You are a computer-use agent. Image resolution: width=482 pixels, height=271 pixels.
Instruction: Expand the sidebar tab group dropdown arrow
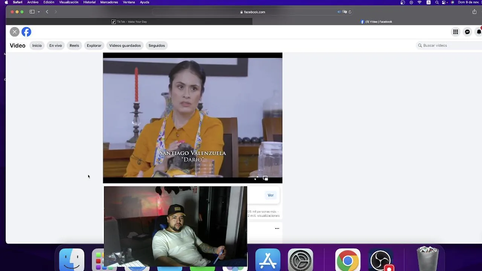pos(38,12)
